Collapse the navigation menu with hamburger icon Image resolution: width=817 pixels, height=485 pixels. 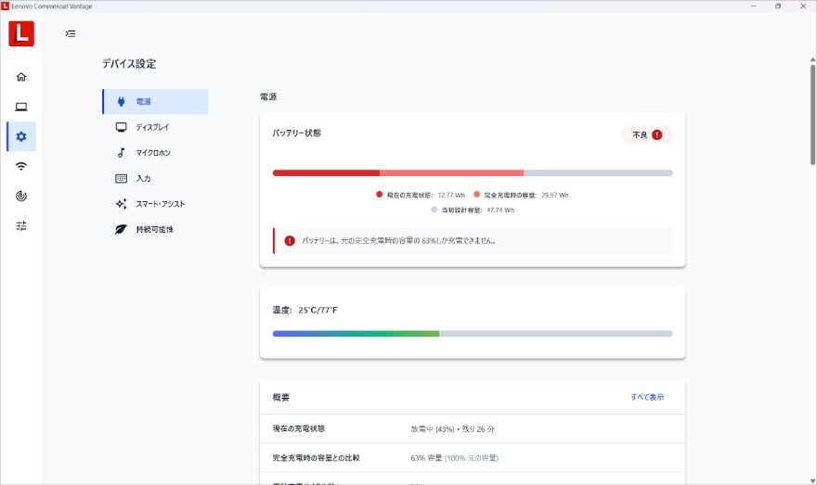coord(71,33)
